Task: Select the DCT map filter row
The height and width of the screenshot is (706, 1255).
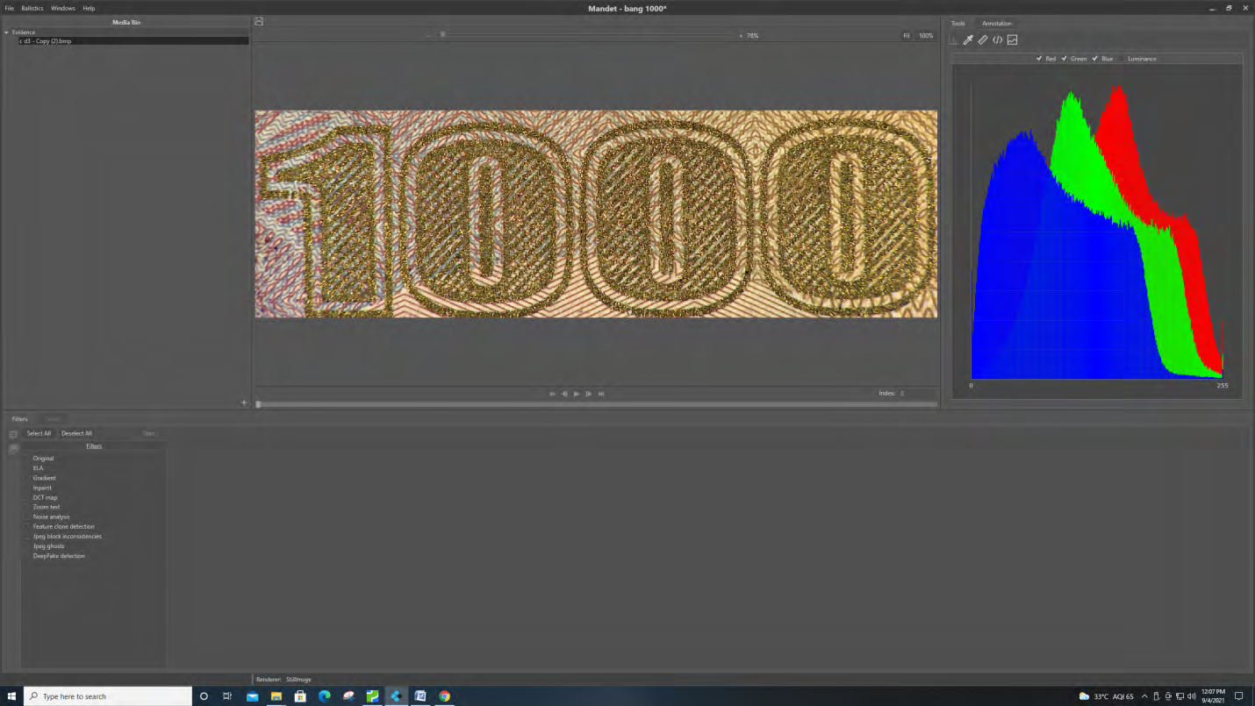Action: (x=94, y=497)
